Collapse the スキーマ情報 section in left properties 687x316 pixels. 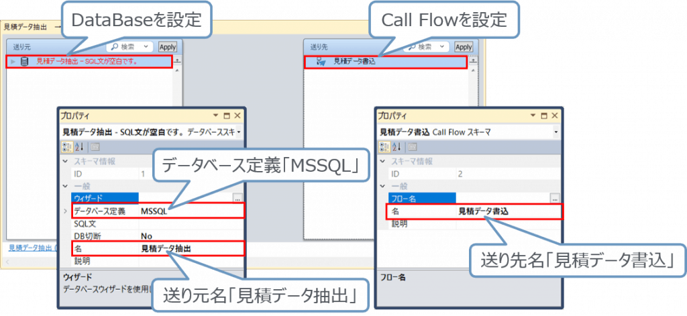pos(65,162)
